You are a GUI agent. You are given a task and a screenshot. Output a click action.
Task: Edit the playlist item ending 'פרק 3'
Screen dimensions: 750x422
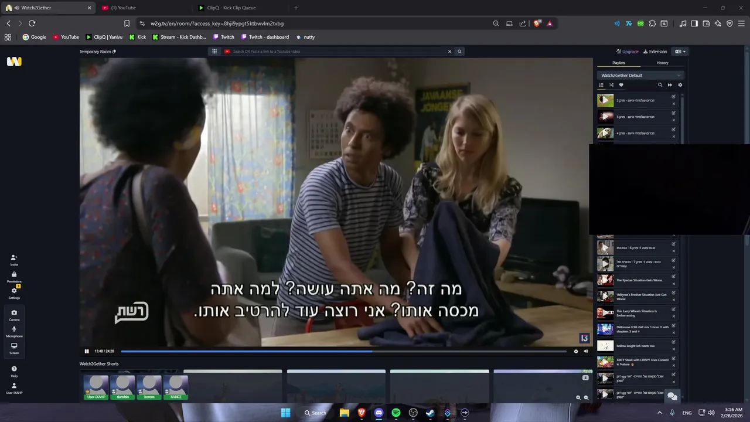tap(673, 113)
